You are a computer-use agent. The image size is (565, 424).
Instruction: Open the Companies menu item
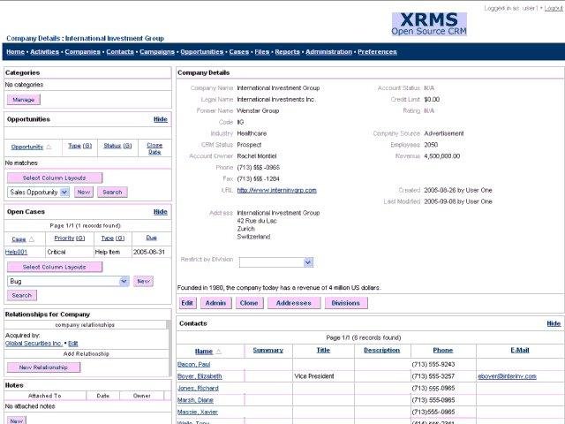click(82, 52)
